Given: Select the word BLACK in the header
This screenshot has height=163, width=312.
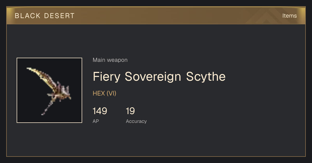Looking at the screenshot, I should tap(28, 16).
